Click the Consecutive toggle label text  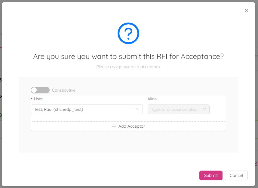pos(64,90)
